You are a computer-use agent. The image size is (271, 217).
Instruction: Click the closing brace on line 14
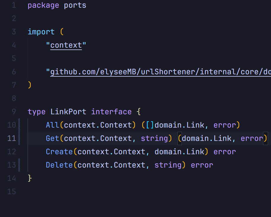pos(29,178)
